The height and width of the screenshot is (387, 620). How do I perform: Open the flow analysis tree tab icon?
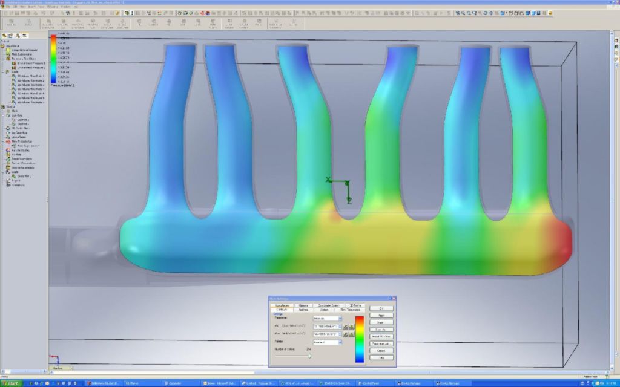[x=25, y=36]
